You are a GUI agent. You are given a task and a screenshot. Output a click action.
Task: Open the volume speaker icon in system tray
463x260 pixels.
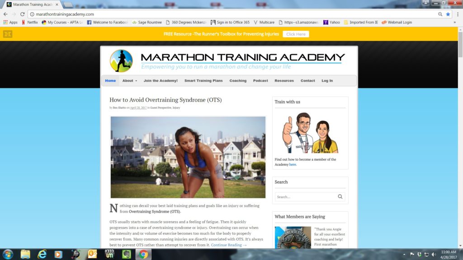[x=434, y=255]
